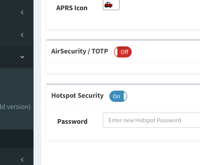This screenshot has height=165, width=200.
Task: Collapse the expanded sidebar menu down-chevron
Action: click(22, 57)
